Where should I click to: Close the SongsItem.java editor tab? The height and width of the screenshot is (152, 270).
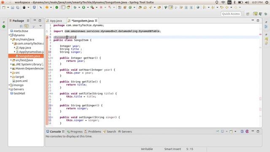click(96, 21)
